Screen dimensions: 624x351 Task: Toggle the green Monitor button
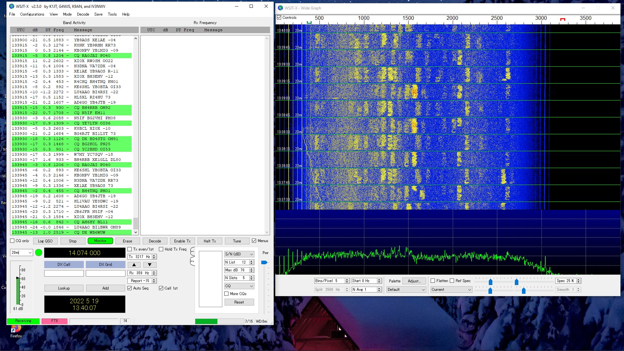click(100, 241)
